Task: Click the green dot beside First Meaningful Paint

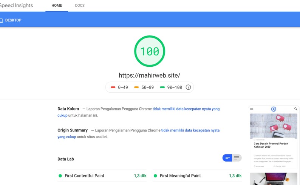Action: pyautogui.click(x=155, y=176)
